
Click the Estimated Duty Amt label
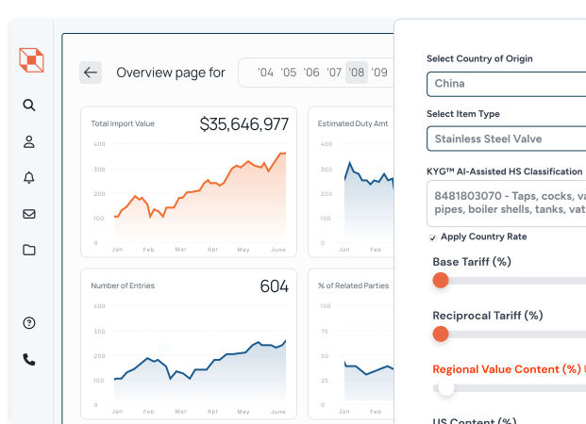(353, 123)
